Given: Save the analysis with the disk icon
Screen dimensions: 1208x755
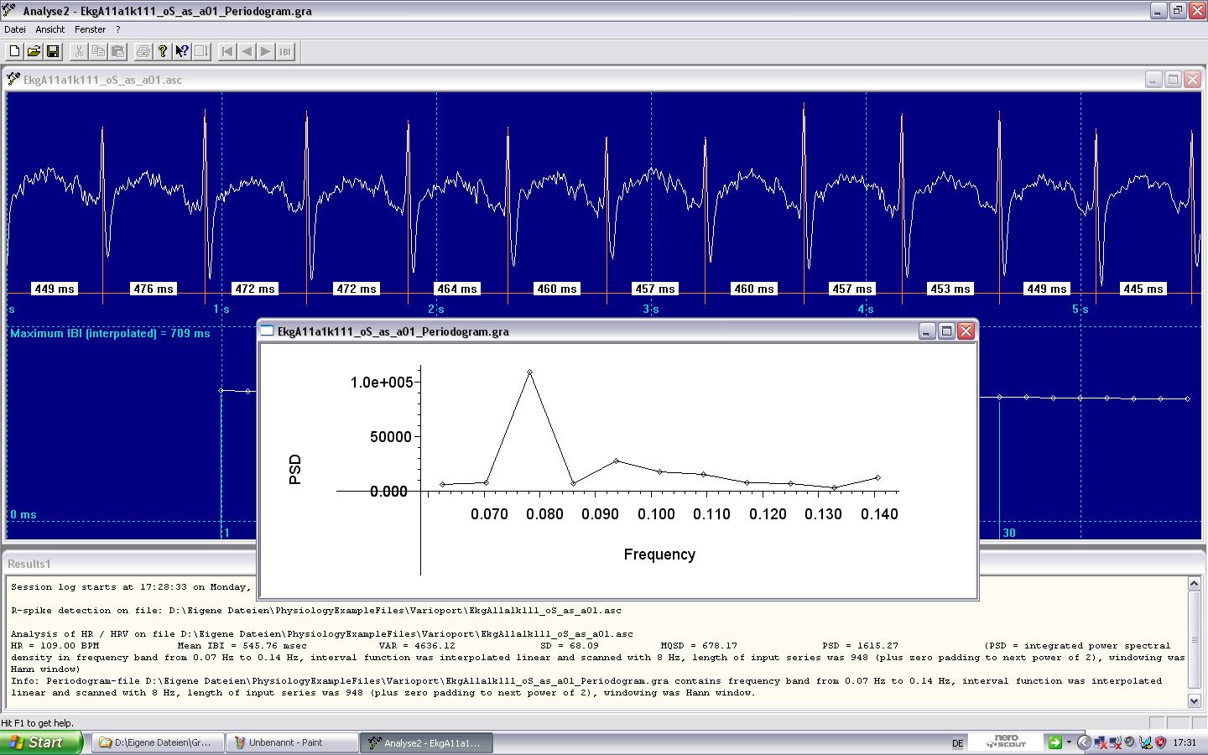Looking at the screenshot, I should point(53,51).
